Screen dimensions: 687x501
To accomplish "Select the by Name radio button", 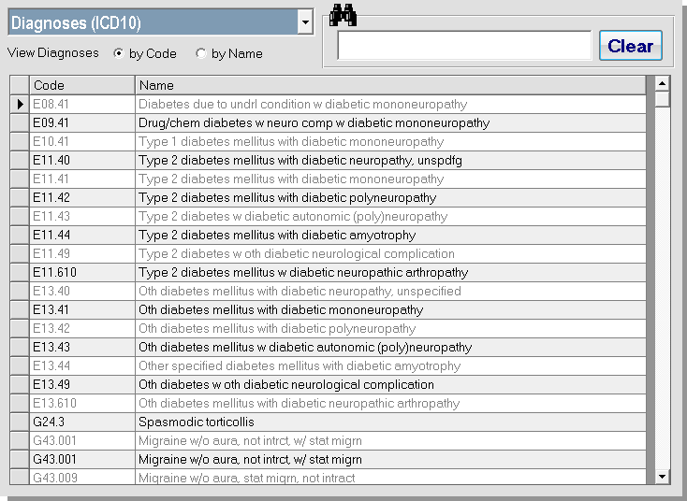I will 200,53.
